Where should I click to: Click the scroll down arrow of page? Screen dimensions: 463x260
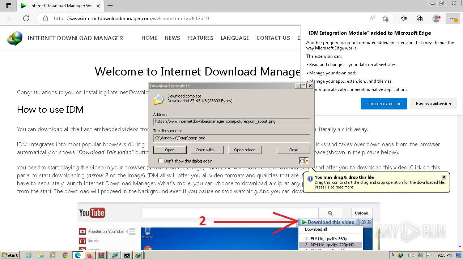point(460,247)
